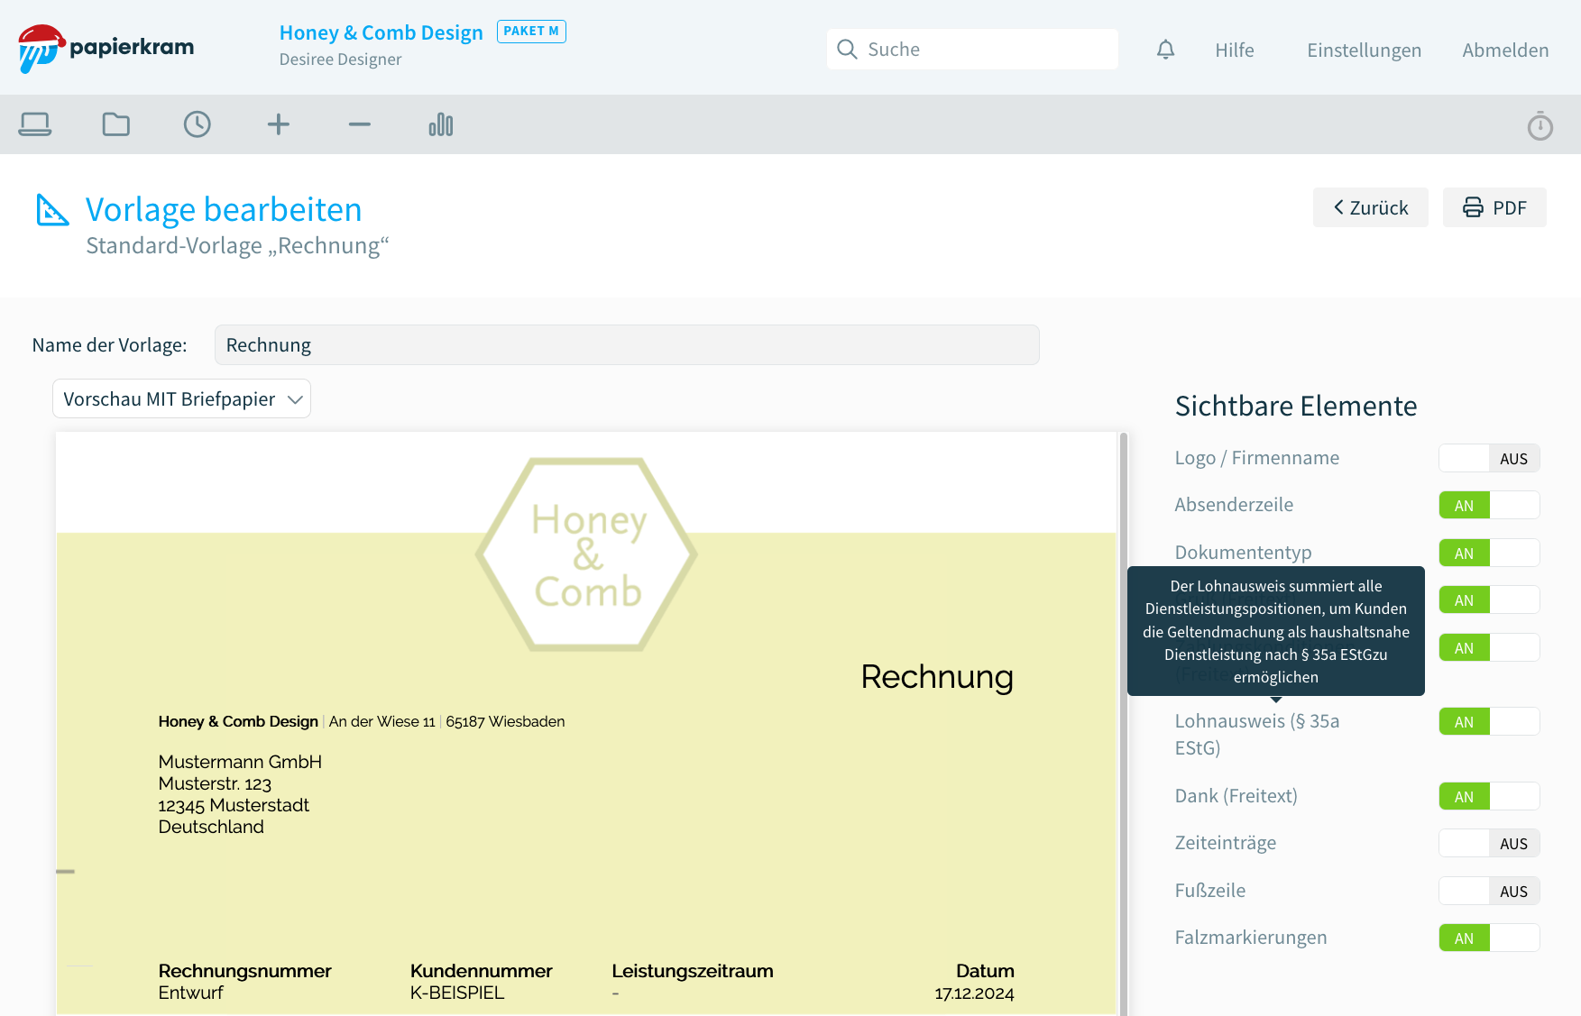
Task: Click the Name der Vorlage field
Action: click(x=627, y=345)
